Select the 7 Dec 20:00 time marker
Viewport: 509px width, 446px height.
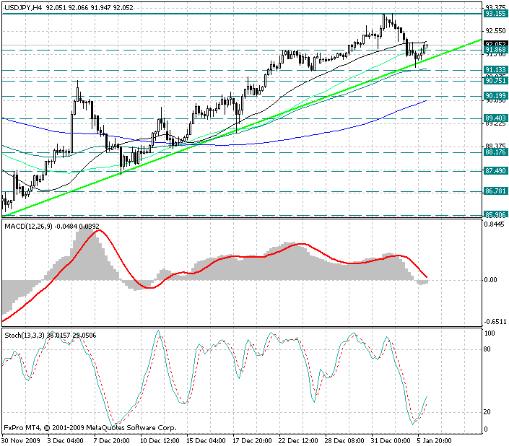[109, 440]
